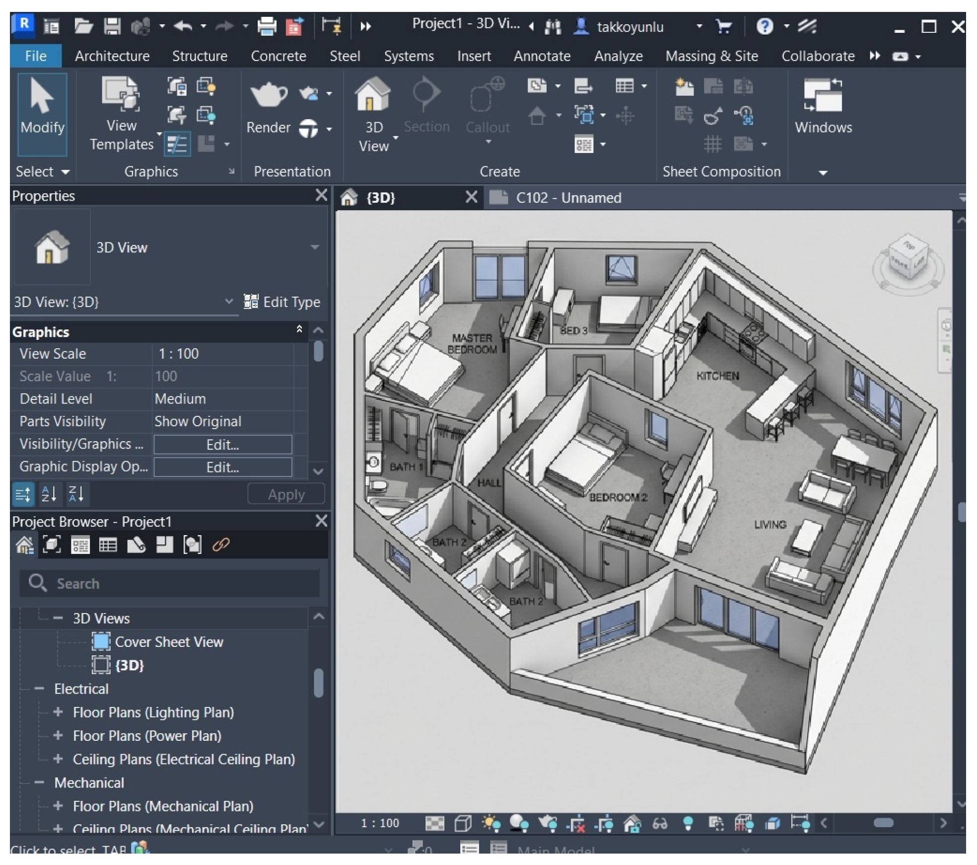Open the Architecture ribbon tab
This screenshot has width=977, height=865.
coord(112,56)
